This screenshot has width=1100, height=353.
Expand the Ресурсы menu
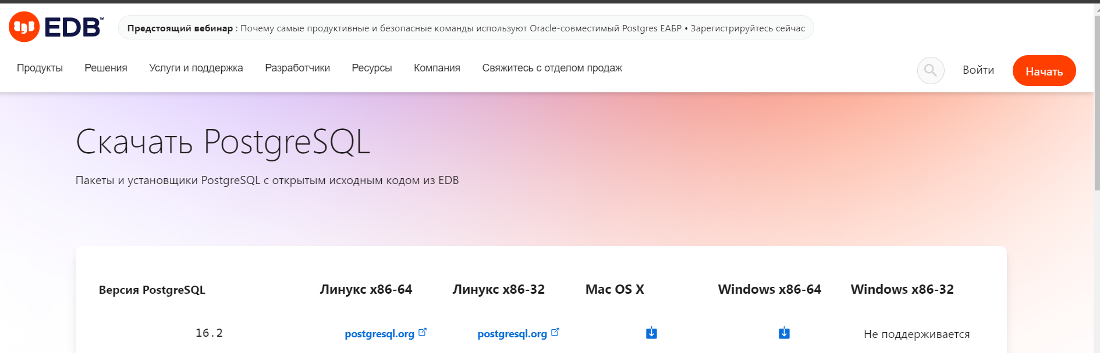pos(372,68)
